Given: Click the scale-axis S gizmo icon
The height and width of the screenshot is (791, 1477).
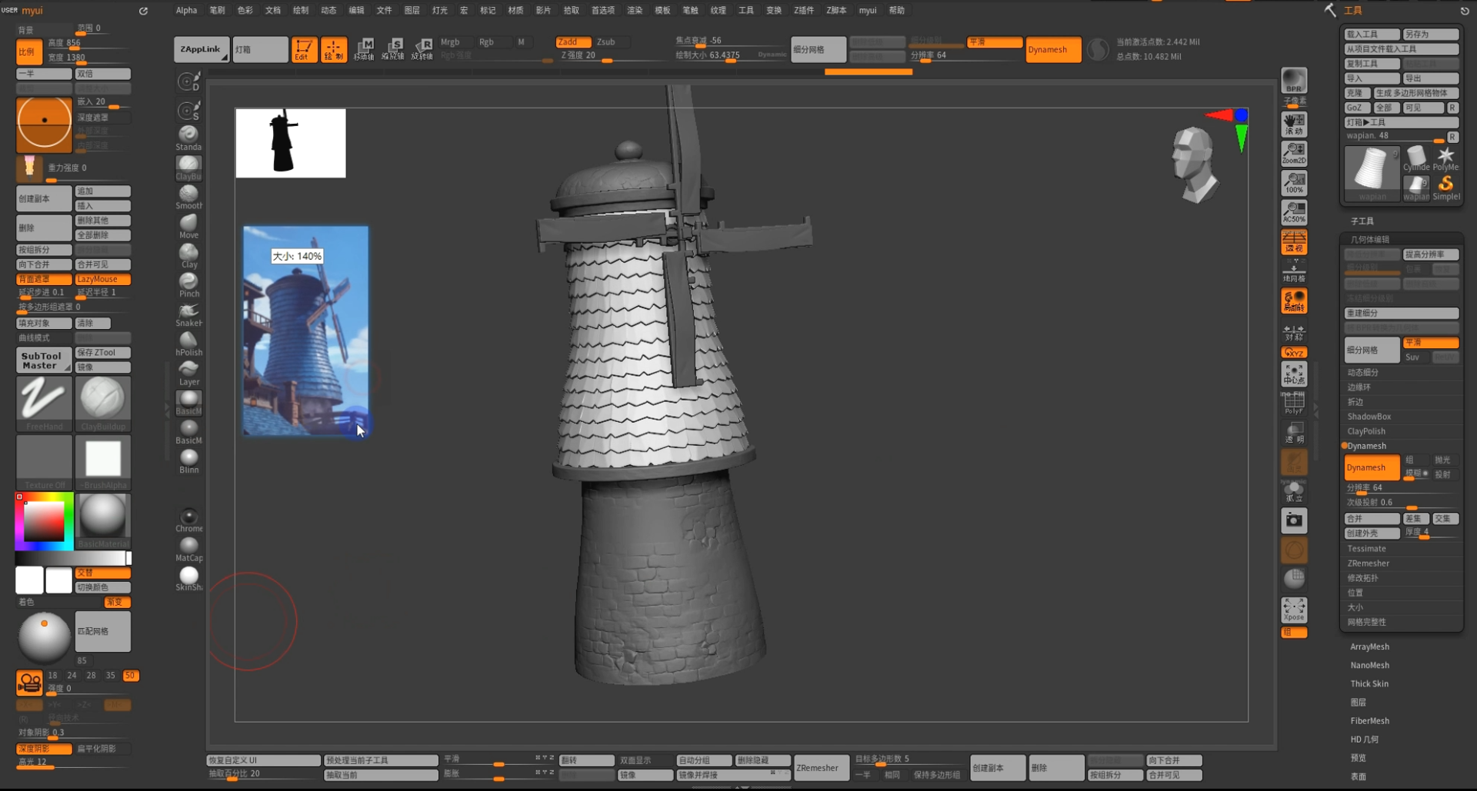Looking at the screenshot, I should [393, 49].
